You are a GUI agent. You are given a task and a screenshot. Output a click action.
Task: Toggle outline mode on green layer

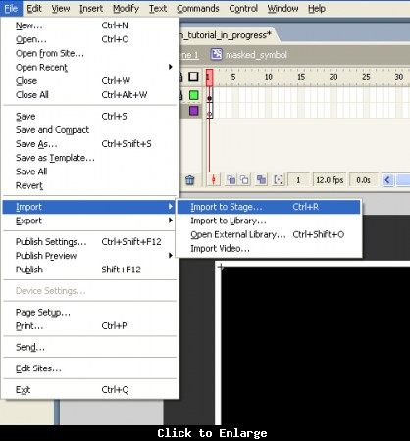pyautogui.click(x=194, y=95)
